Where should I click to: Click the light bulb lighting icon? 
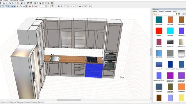tap(17, 6)
